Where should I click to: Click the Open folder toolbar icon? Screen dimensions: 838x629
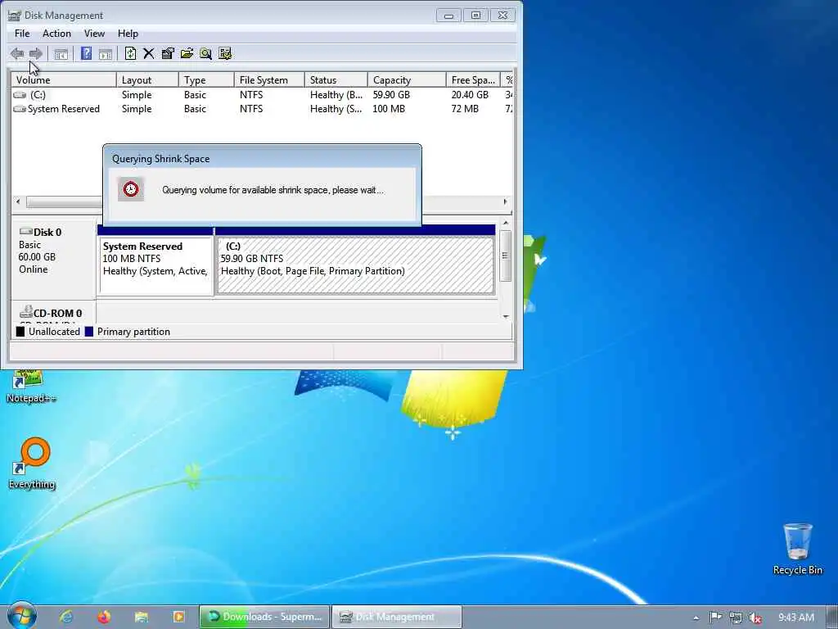point(187,53)
